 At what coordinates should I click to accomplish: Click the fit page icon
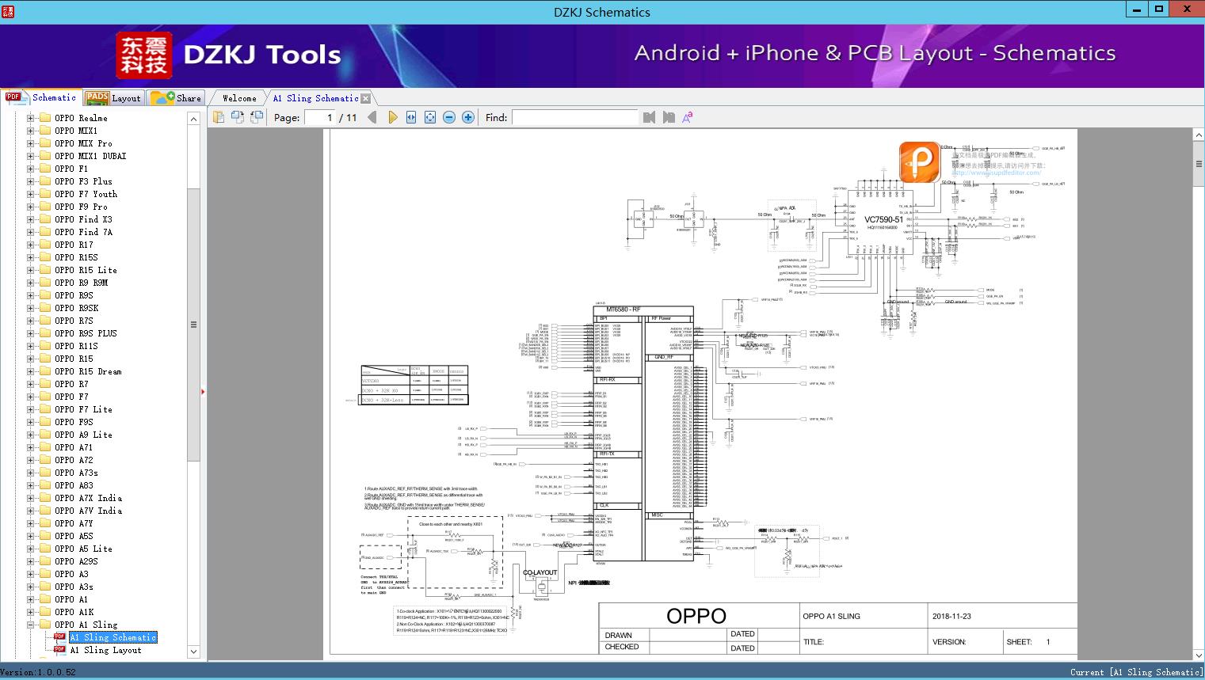(x=430, y=117)
